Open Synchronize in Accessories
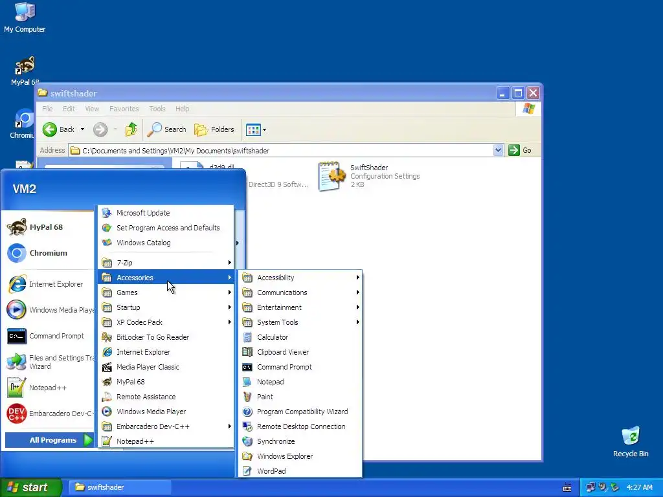 pyautogui.click(x=300, y=441)
